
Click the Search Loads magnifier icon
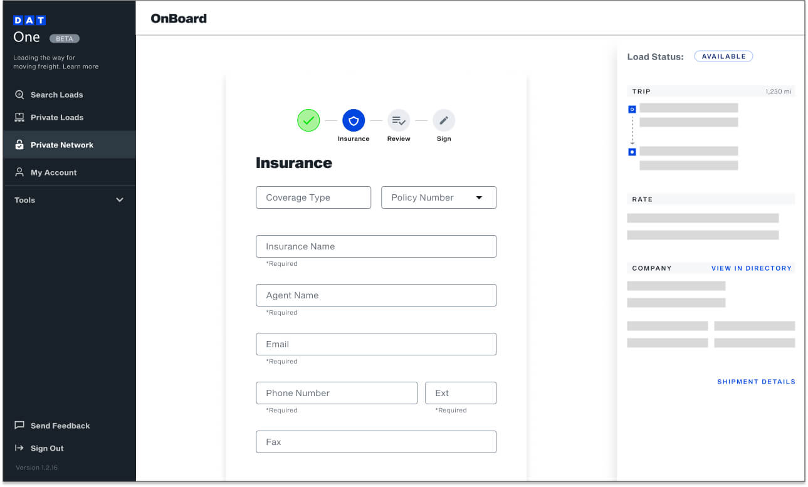(x=19, y=95)
